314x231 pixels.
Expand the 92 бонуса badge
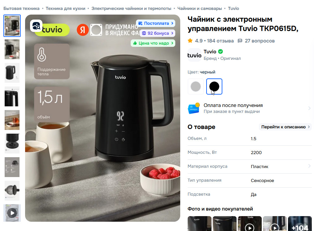(x=157, y=33)
